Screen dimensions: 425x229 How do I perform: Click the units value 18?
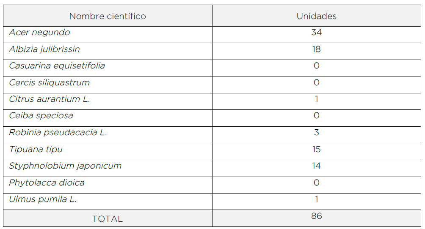click(316, 49)
